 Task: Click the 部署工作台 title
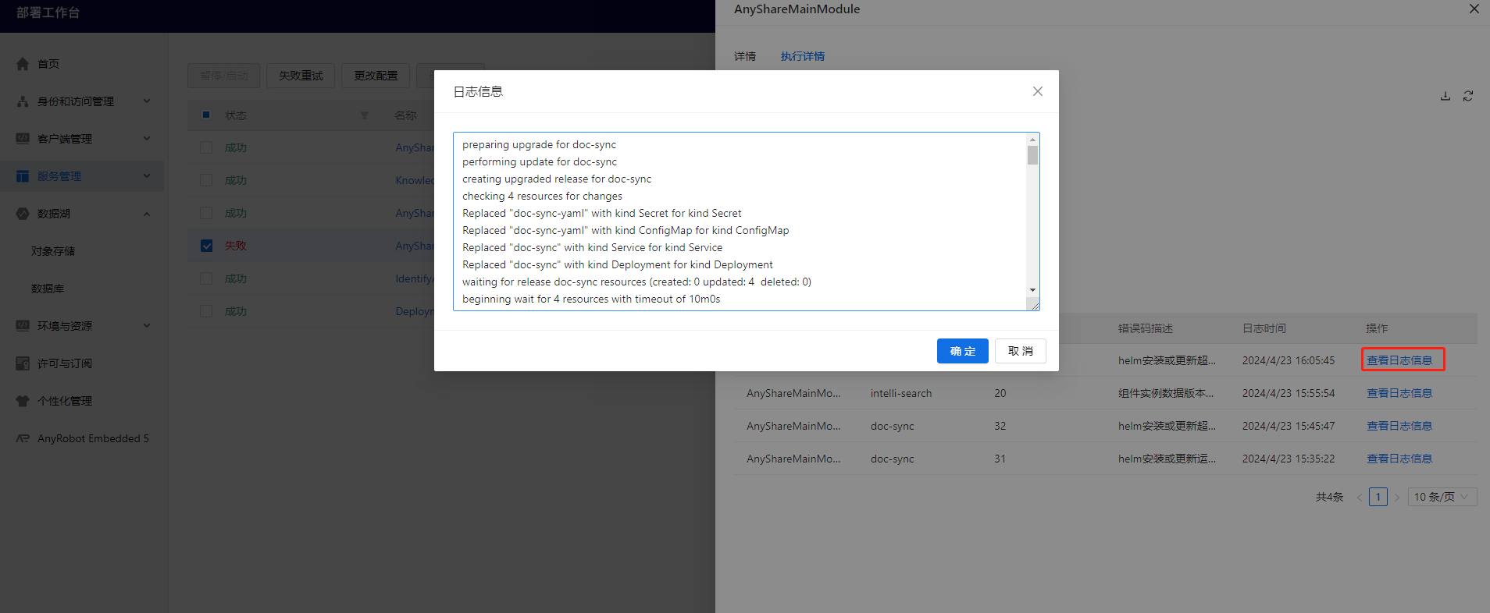pyautogui.click(x=48, y=12)
